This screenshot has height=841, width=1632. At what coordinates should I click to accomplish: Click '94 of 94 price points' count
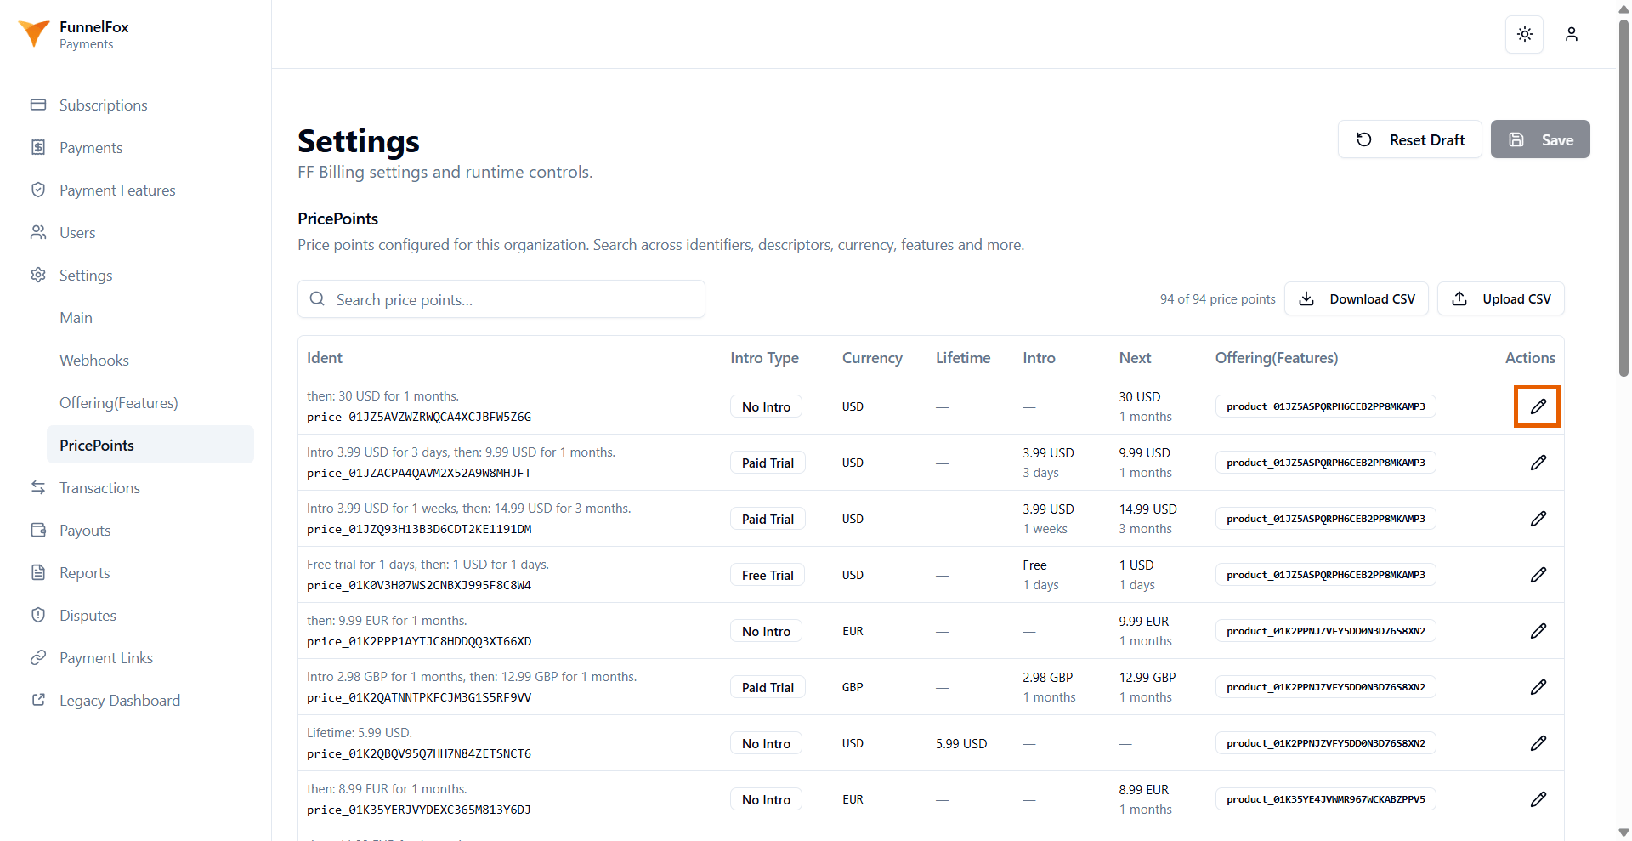pos(1217,299)
